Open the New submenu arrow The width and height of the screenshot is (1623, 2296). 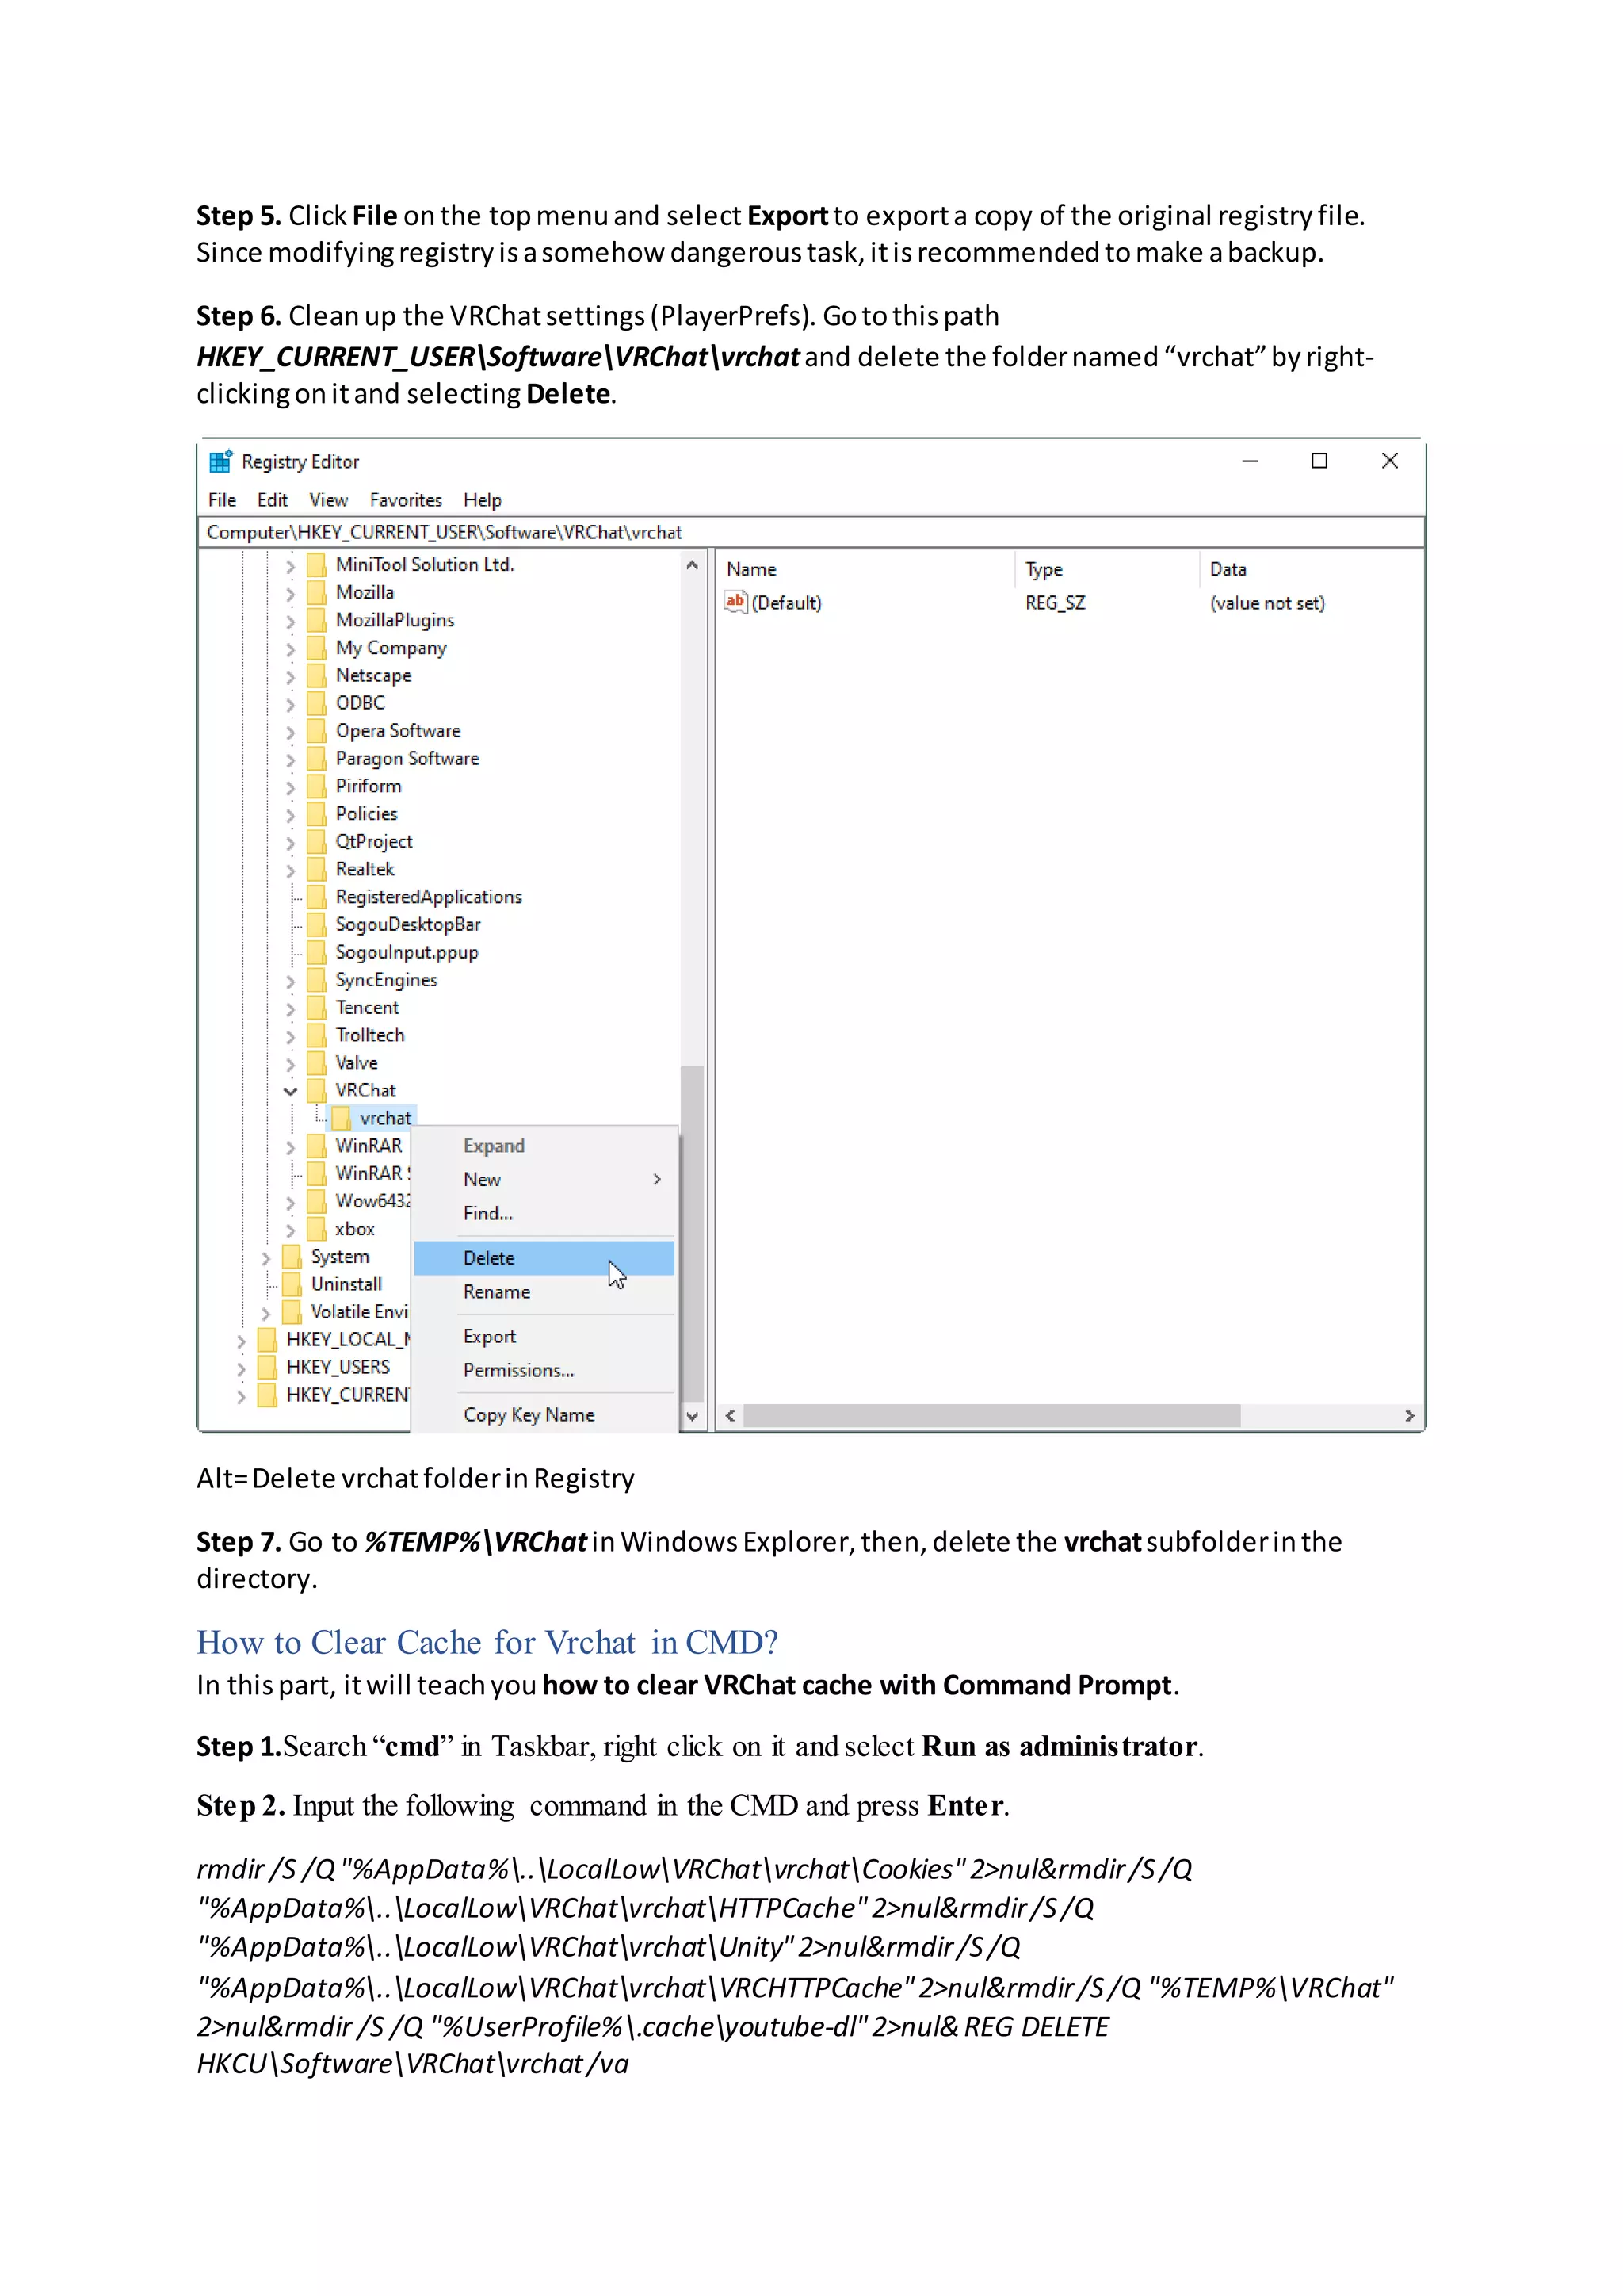(x=657, y=1179)
